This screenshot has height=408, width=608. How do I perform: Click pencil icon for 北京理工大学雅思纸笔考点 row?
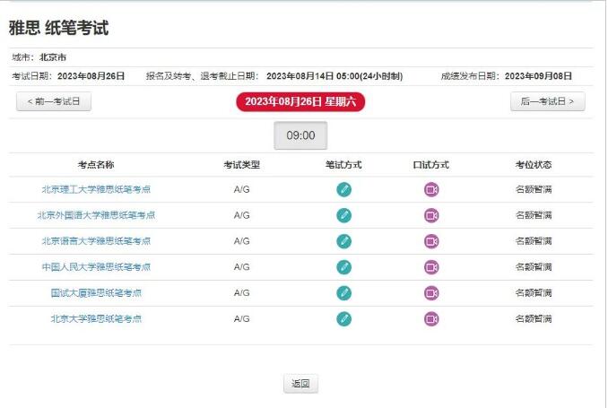click(x=344, y=189)
